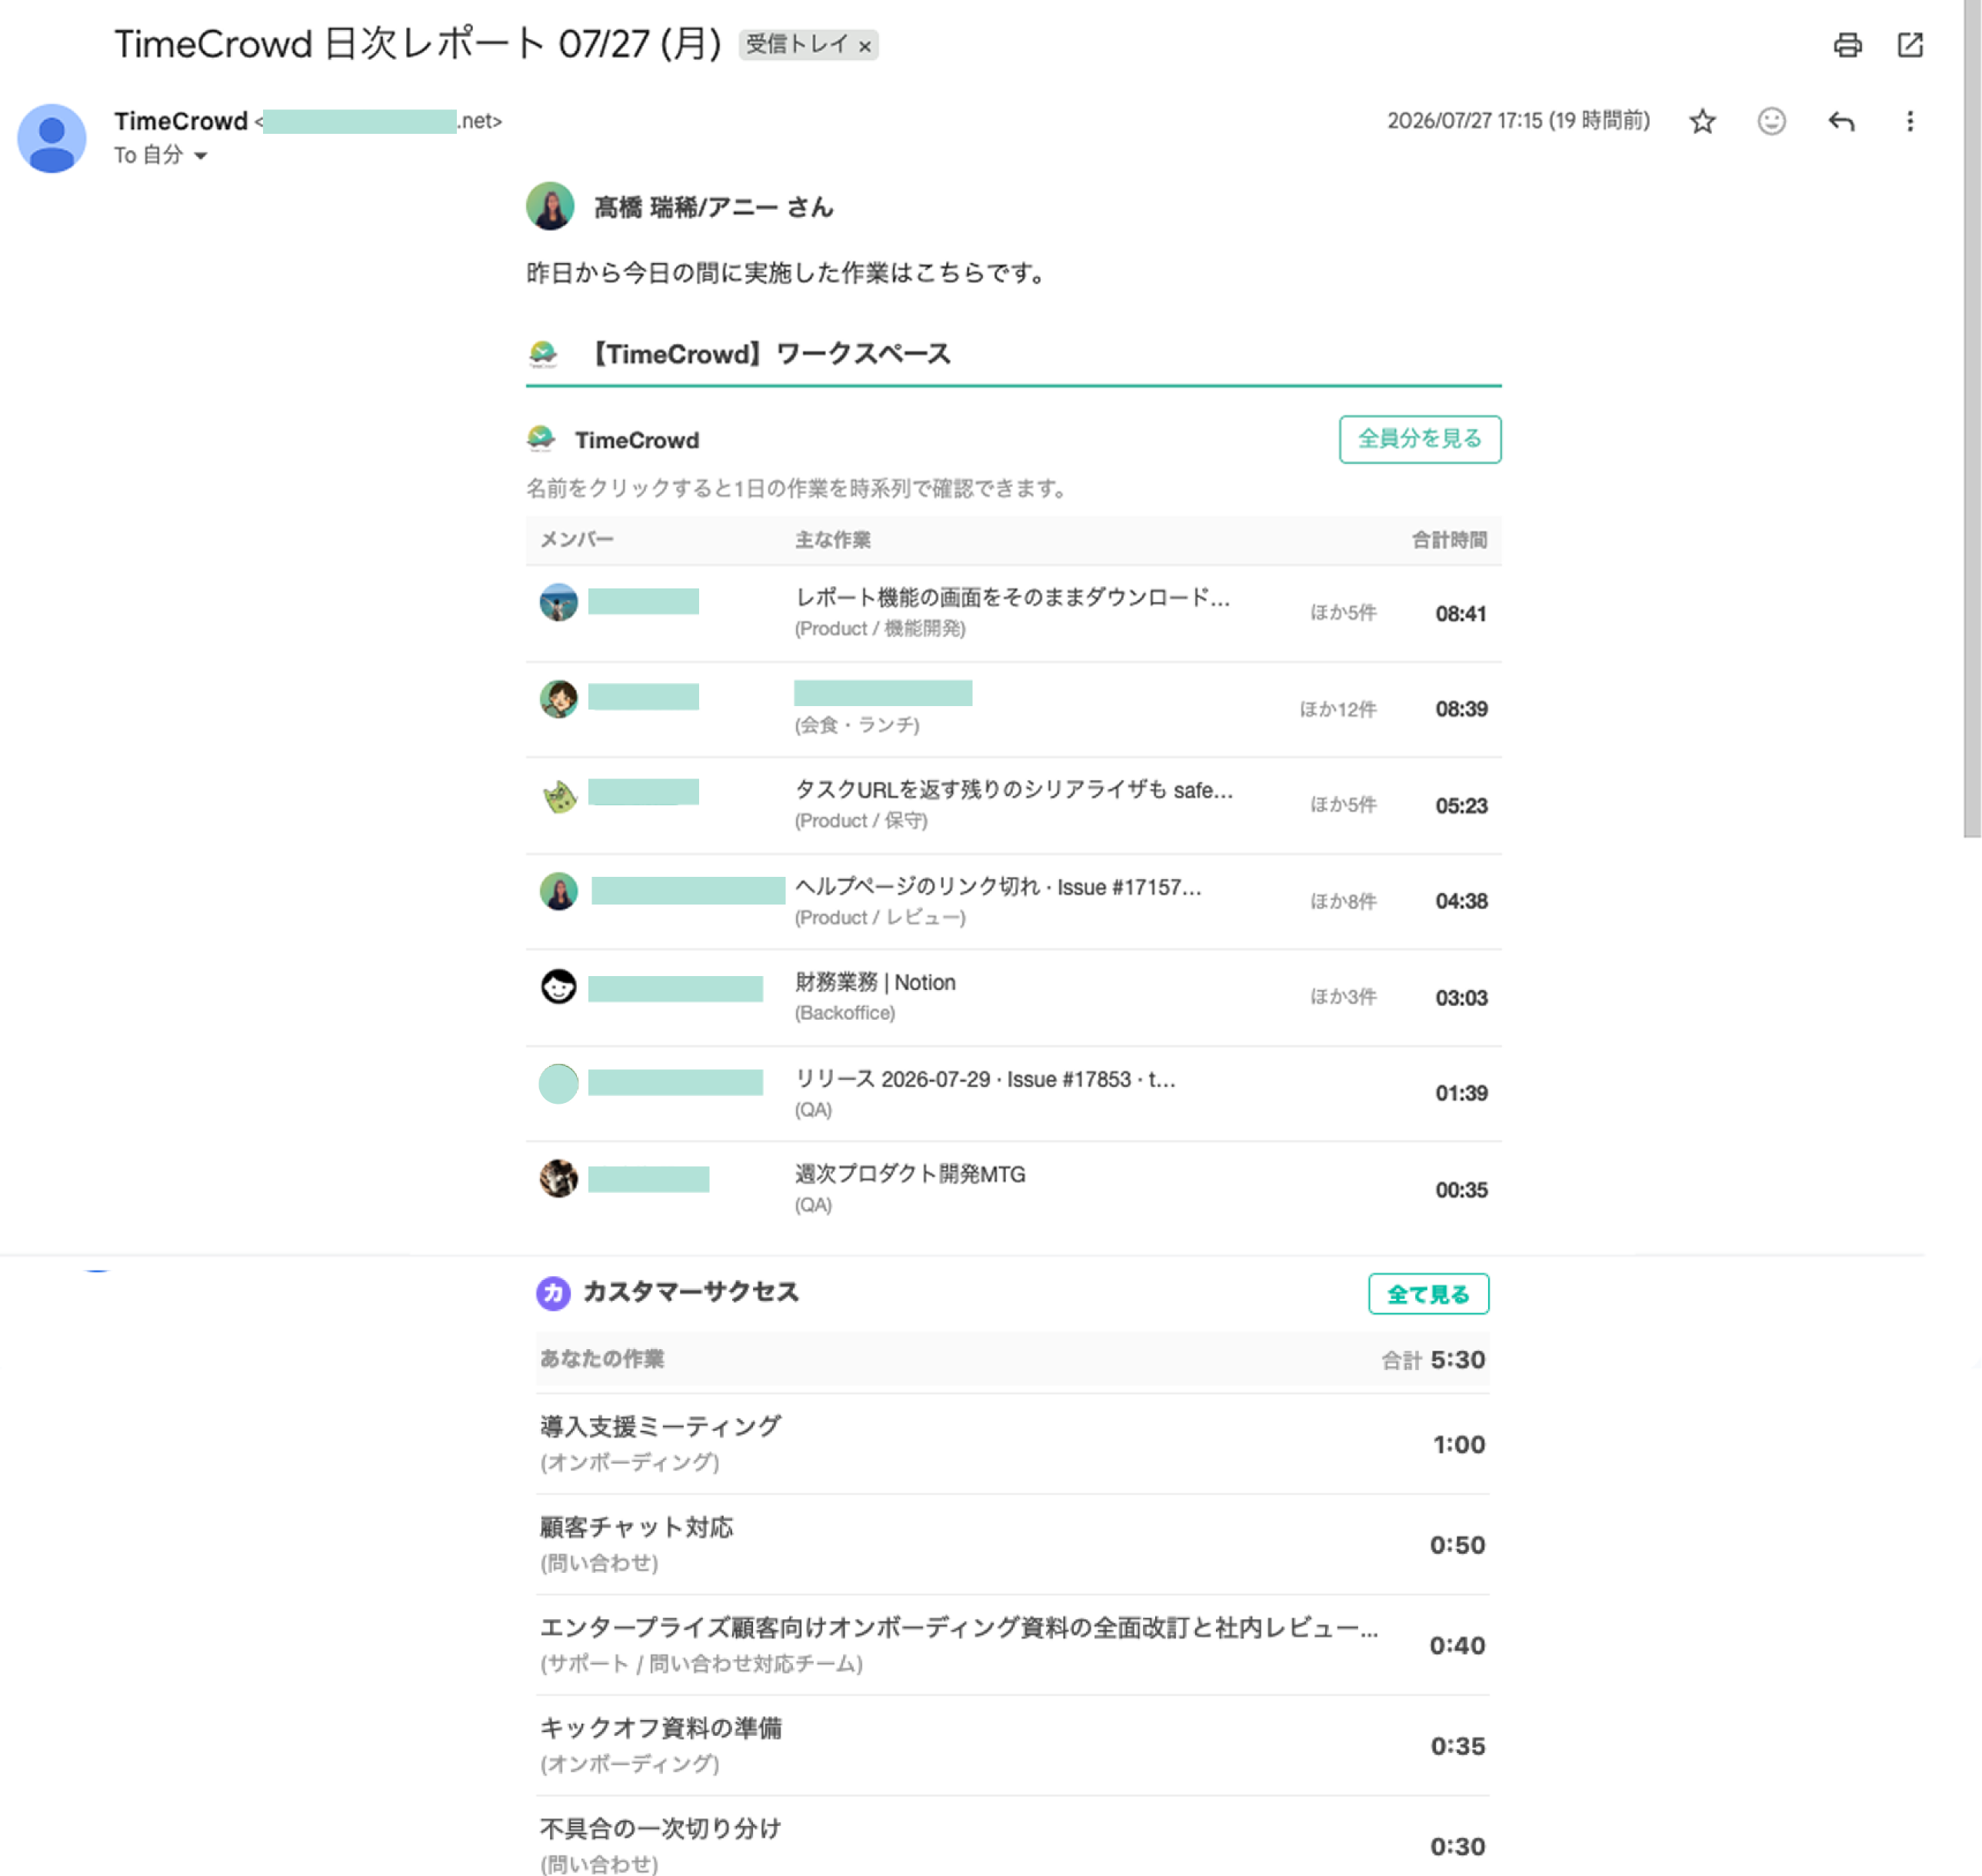
Task: Click the profile photo beside 髙橋 瑞稀/アニー
Action: [x=550, y=206]
